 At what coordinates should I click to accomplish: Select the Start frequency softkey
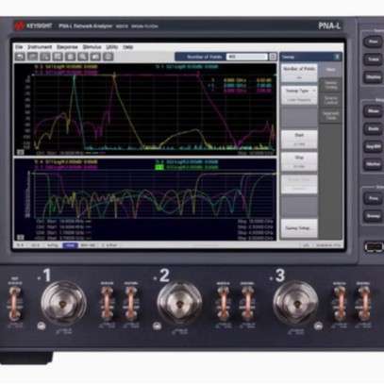[299, 139]
